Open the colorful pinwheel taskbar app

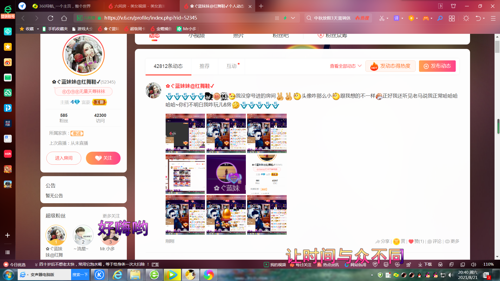point(209,275)
